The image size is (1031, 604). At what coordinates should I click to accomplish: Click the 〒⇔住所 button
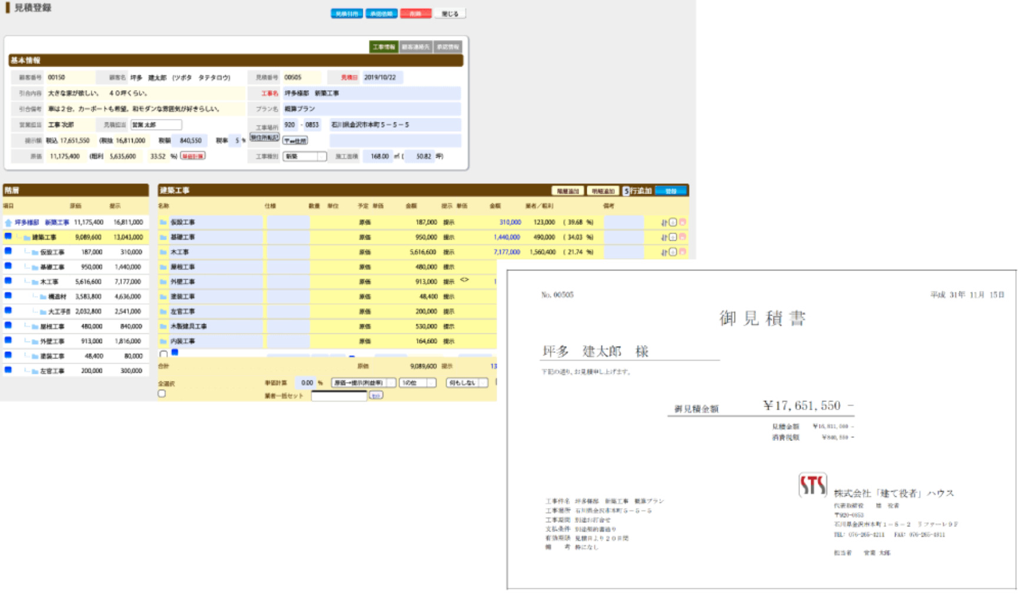point(295,141)
